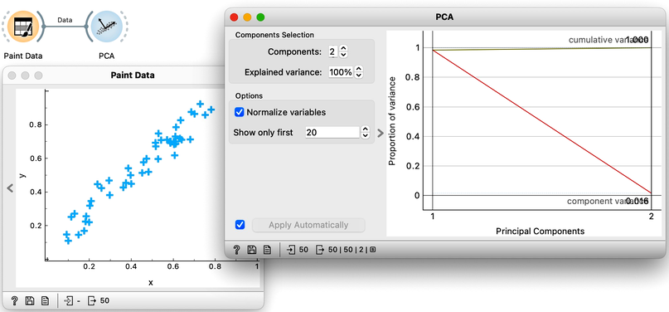Adjust the Explained variance stepper
Screen dimensions: 669x312
coord(359,72)
